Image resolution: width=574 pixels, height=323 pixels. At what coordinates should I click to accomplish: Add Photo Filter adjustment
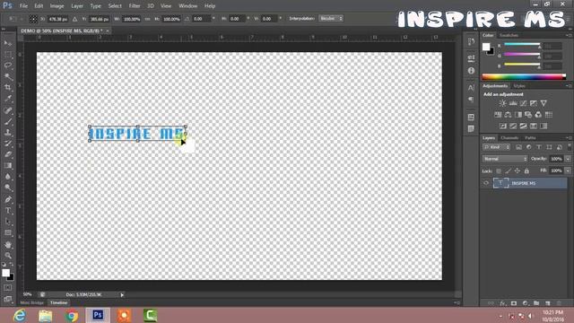pos(528,115)
